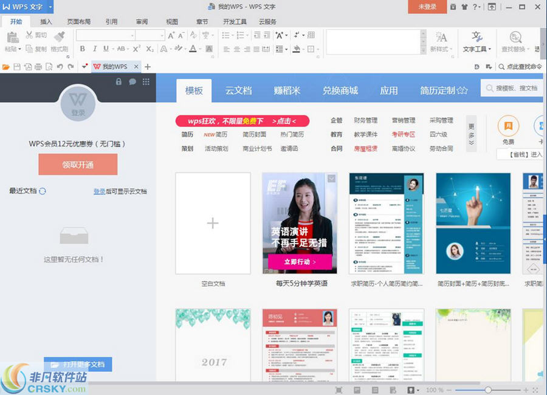The width and height of the screenshot is (547, 395).
Task: Click the 未登录 login button
Action: [427, 7]
